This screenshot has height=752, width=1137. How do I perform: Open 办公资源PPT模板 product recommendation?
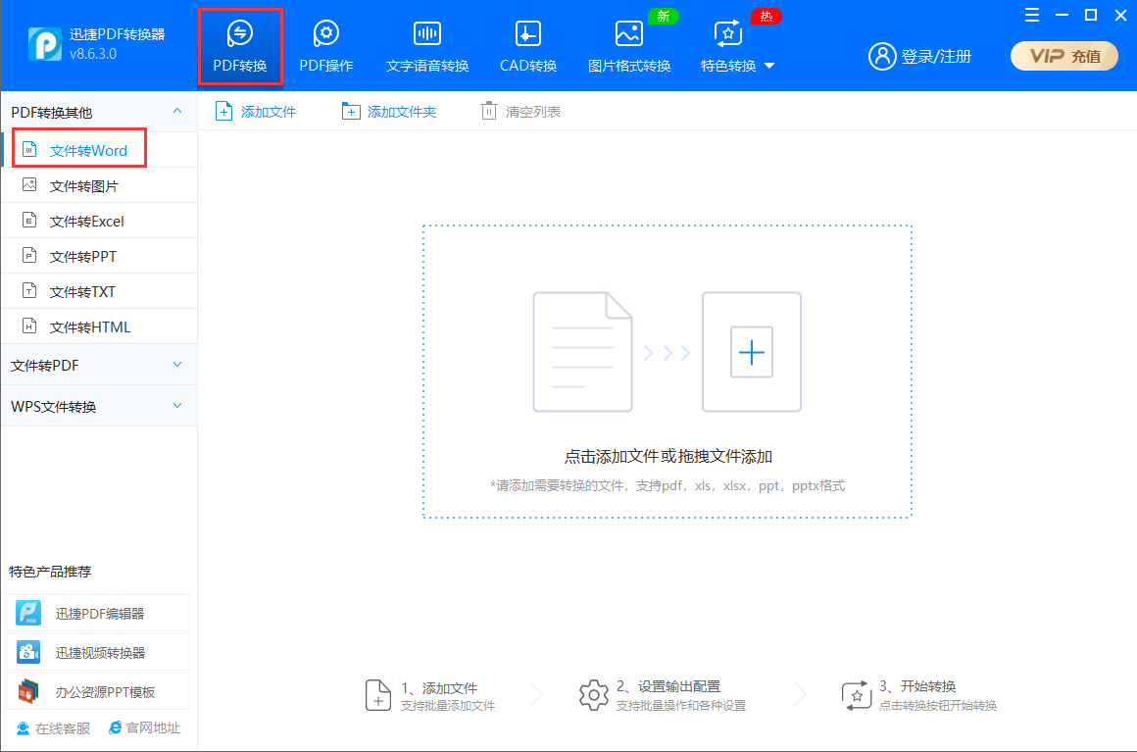pos(99,692)
